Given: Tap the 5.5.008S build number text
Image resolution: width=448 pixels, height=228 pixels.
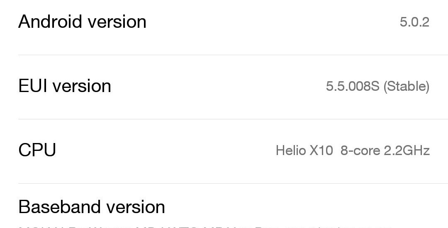Looking at the screenshot, I should point(352,86).
